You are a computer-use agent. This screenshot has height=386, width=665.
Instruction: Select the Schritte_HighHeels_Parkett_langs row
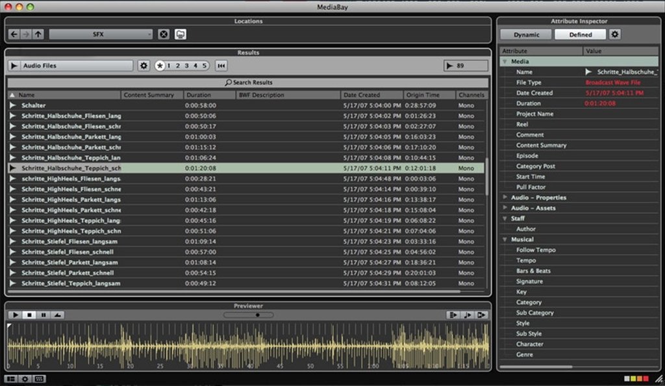(246, 199)
